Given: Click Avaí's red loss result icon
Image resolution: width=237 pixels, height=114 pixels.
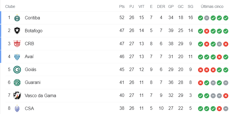Looking at the screenshot, I should 219,57.
